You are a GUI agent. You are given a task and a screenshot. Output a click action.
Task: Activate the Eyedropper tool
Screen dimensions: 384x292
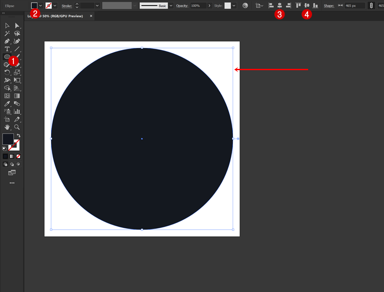7,104
